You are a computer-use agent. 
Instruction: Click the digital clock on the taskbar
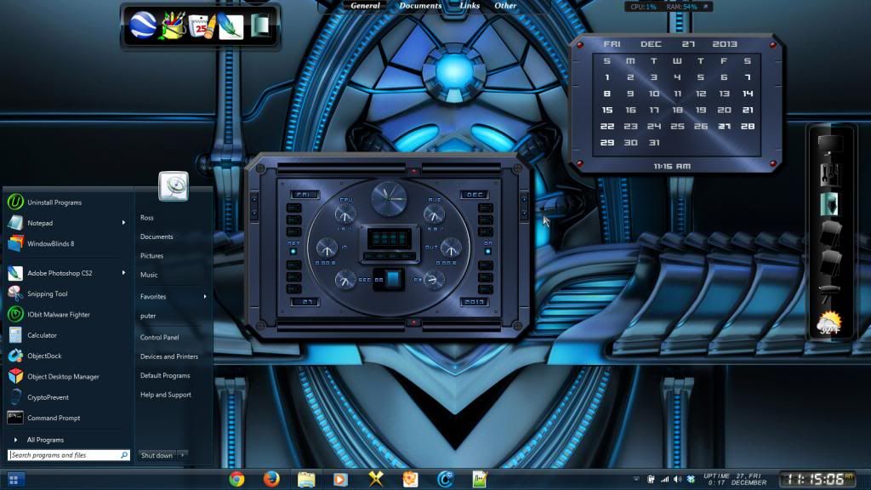pyautogui.click(x=818, y=479)
